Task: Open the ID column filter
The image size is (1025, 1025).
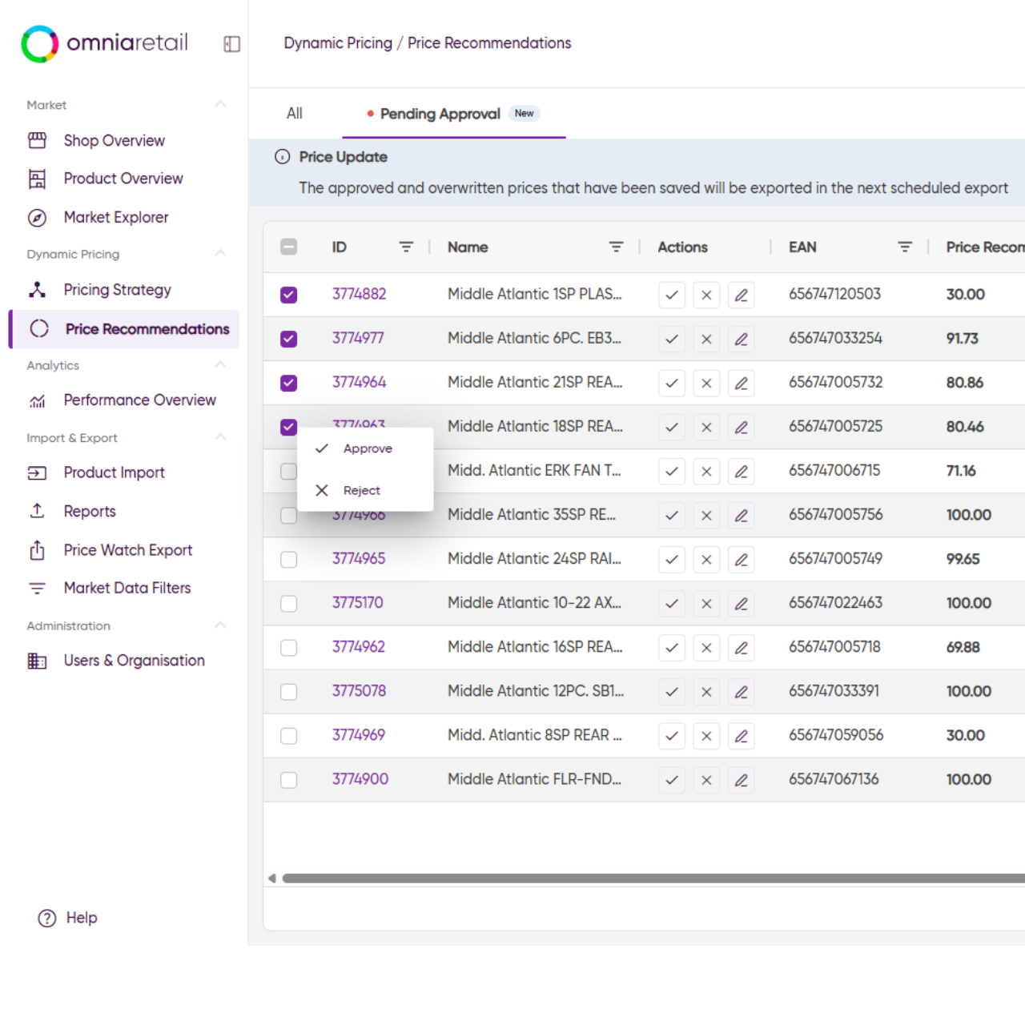Action: pos(406,247)
